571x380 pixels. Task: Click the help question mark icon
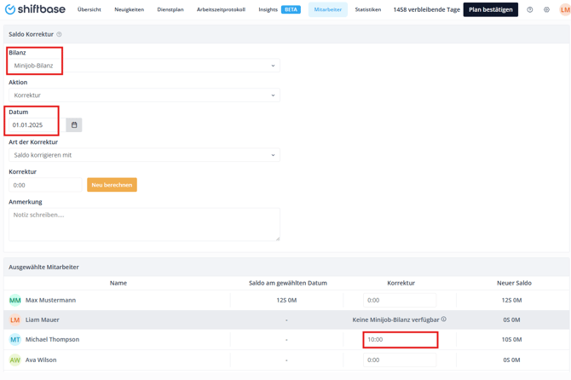point(529,10)
